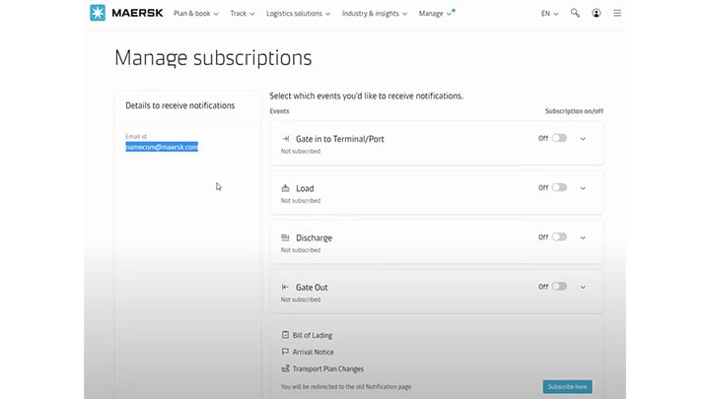Open the hamburger menu icon

click(x=618, y=14)
